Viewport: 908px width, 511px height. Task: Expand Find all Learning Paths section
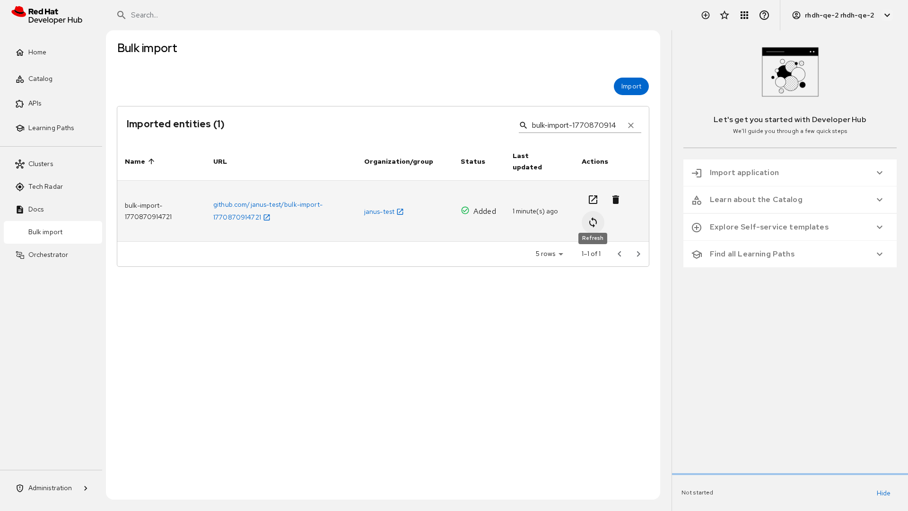pos(789,254)
